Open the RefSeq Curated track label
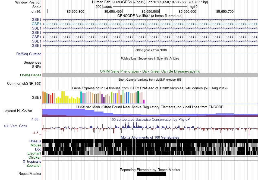 click(x=29, y=54)
